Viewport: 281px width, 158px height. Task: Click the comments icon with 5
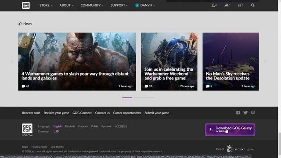point(208,86)
